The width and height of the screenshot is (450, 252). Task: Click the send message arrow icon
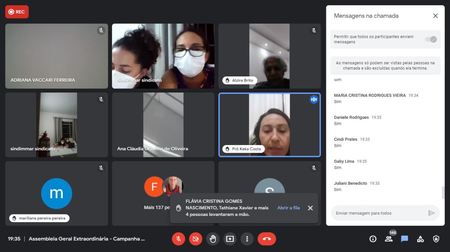click(431, 213)
